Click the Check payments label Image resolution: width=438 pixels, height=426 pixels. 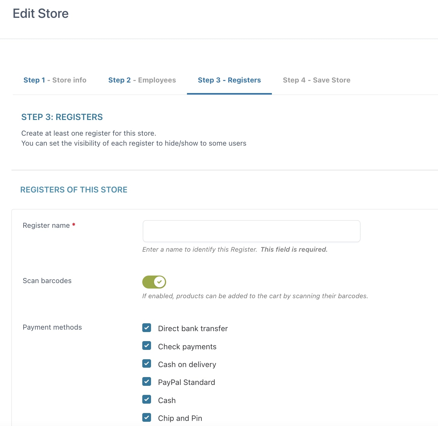click(x=187, y=347)
